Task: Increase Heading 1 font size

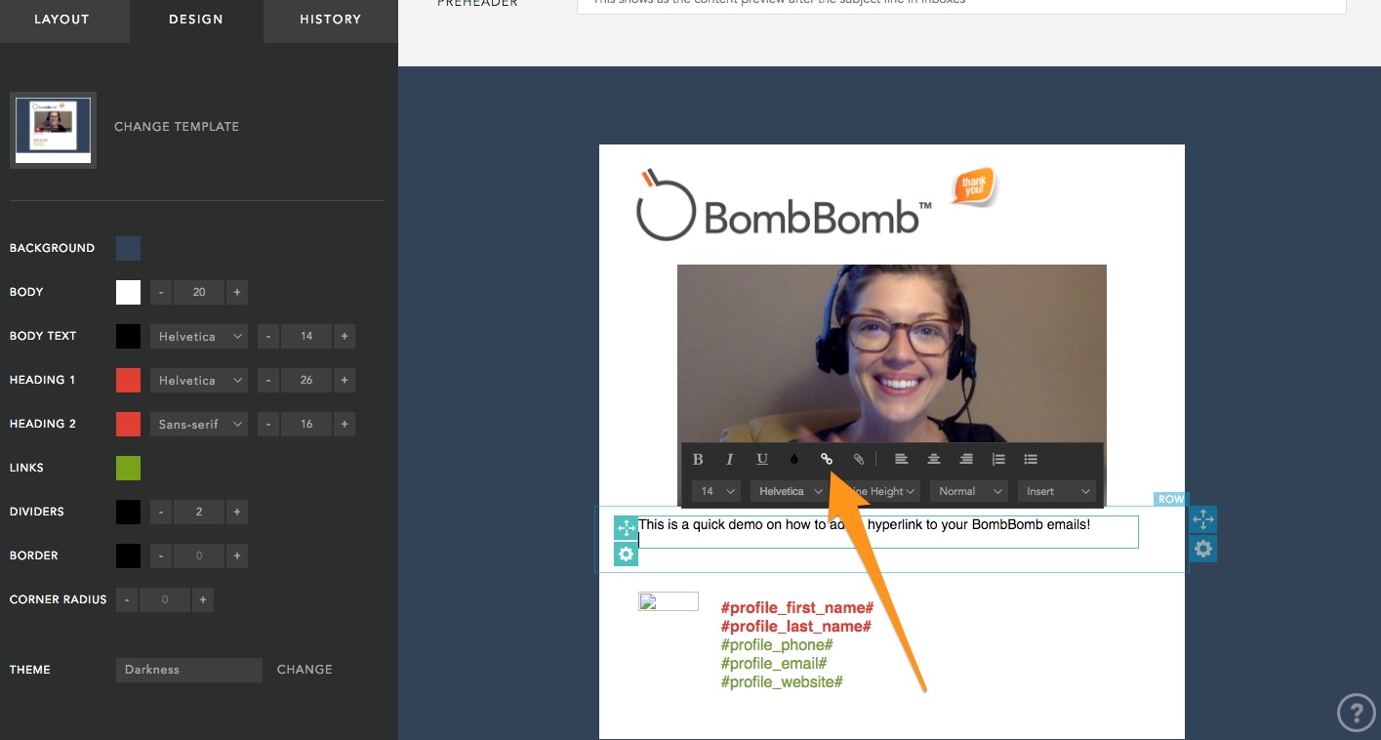Action: (x=345, y=380)
